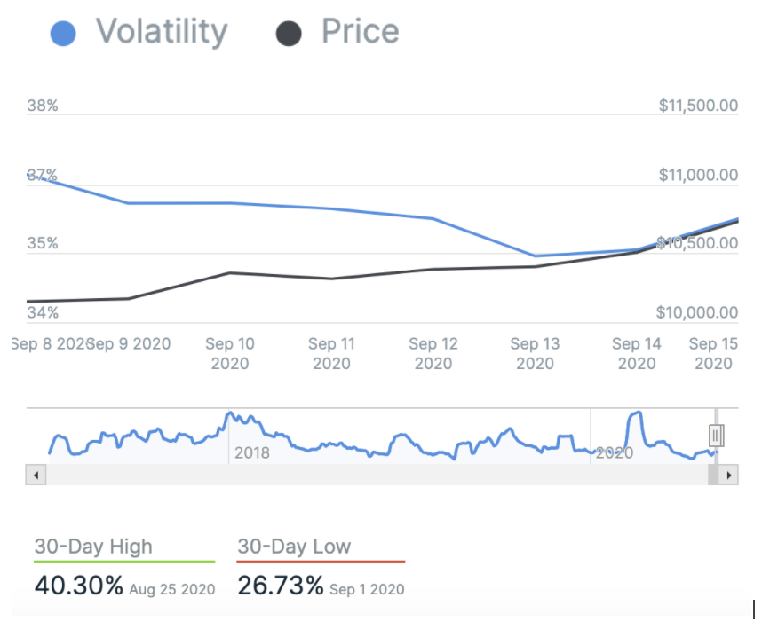Click the price line point above Sep 10

coord(230,272)
